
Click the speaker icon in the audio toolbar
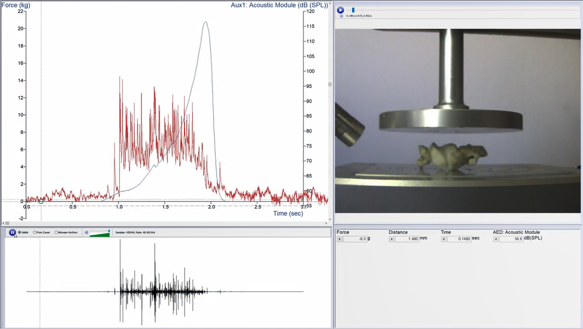coord(87,232)
